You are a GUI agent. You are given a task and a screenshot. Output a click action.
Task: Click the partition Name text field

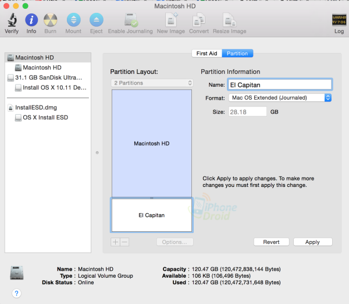pos(279,84)
